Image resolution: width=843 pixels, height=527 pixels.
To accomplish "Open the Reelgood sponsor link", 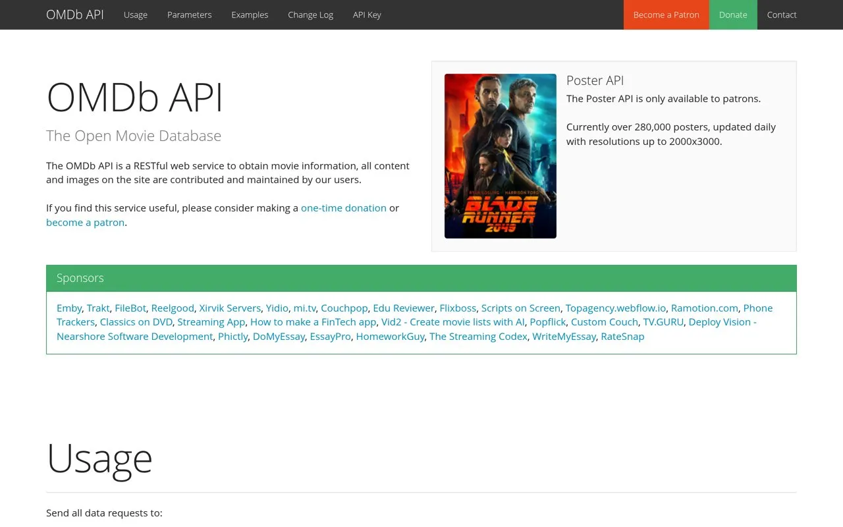I will 173,308.
